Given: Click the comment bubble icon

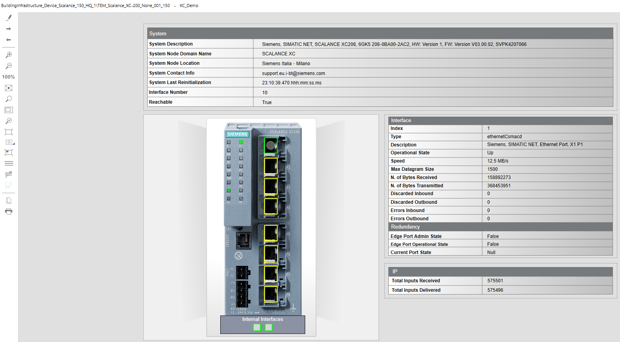Looking at the screenshot, I should coord(9,174).
